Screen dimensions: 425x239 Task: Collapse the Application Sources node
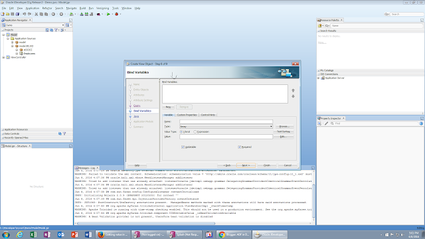point(8,39)
